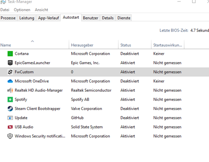Select Realtek HD Audio-Manager entry name
209x162 pixels.
(x=39, y=90)
